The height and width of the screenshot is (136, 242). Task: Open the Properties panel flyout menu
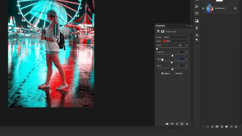pyautogui.click(x=191, y=26)
